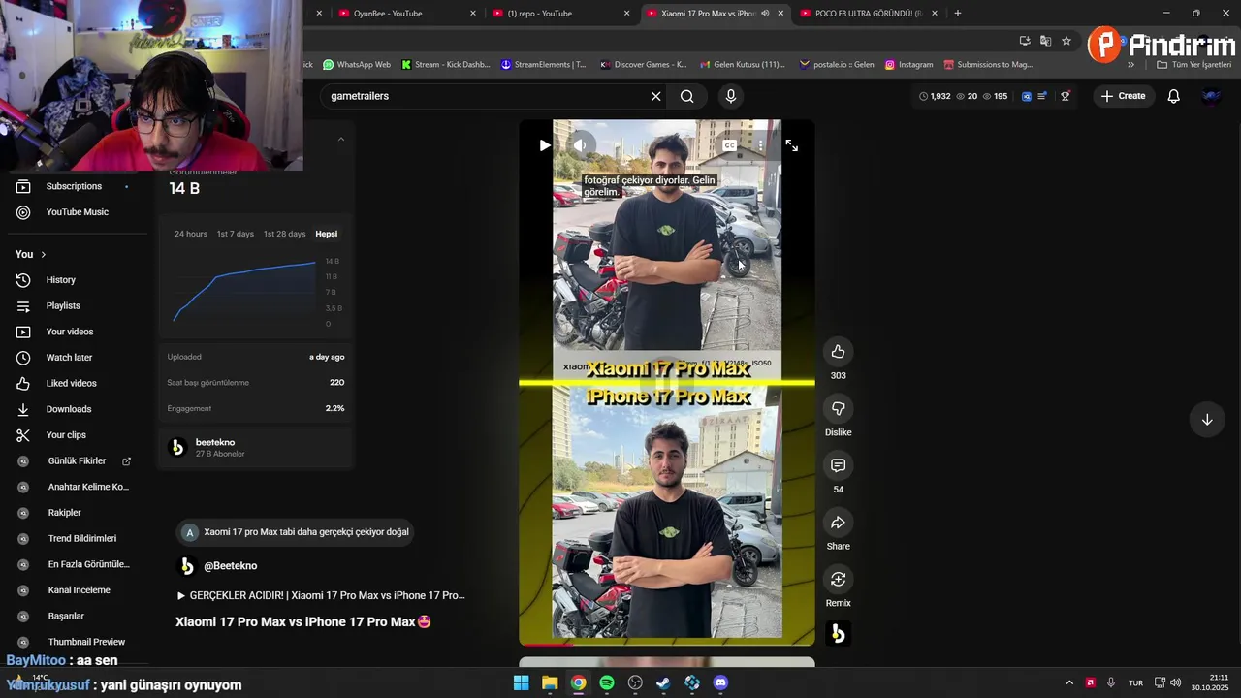Open Spotify from taskbar

607,682
